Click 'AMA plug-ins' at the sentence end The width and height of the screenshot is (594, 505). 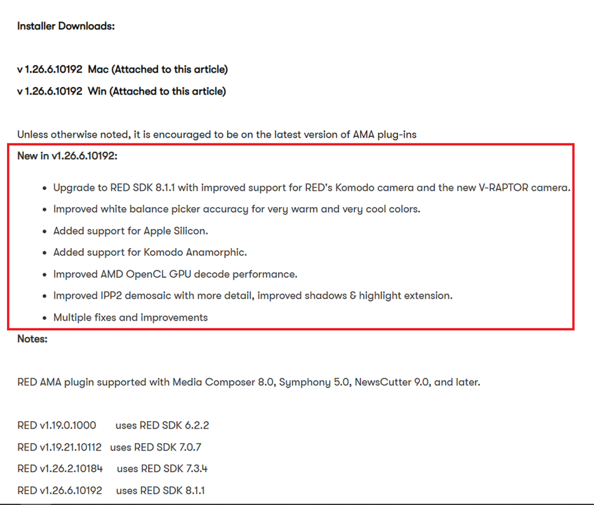pos(385,135)
